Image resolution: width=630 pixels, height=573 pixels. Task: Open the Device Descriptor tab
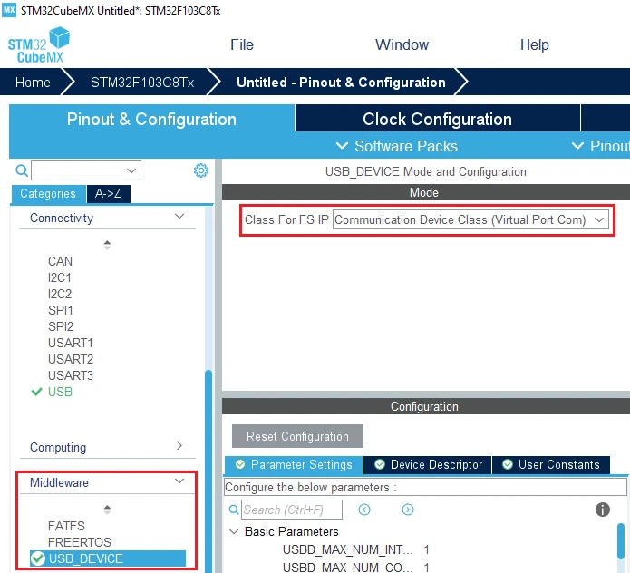428,465
